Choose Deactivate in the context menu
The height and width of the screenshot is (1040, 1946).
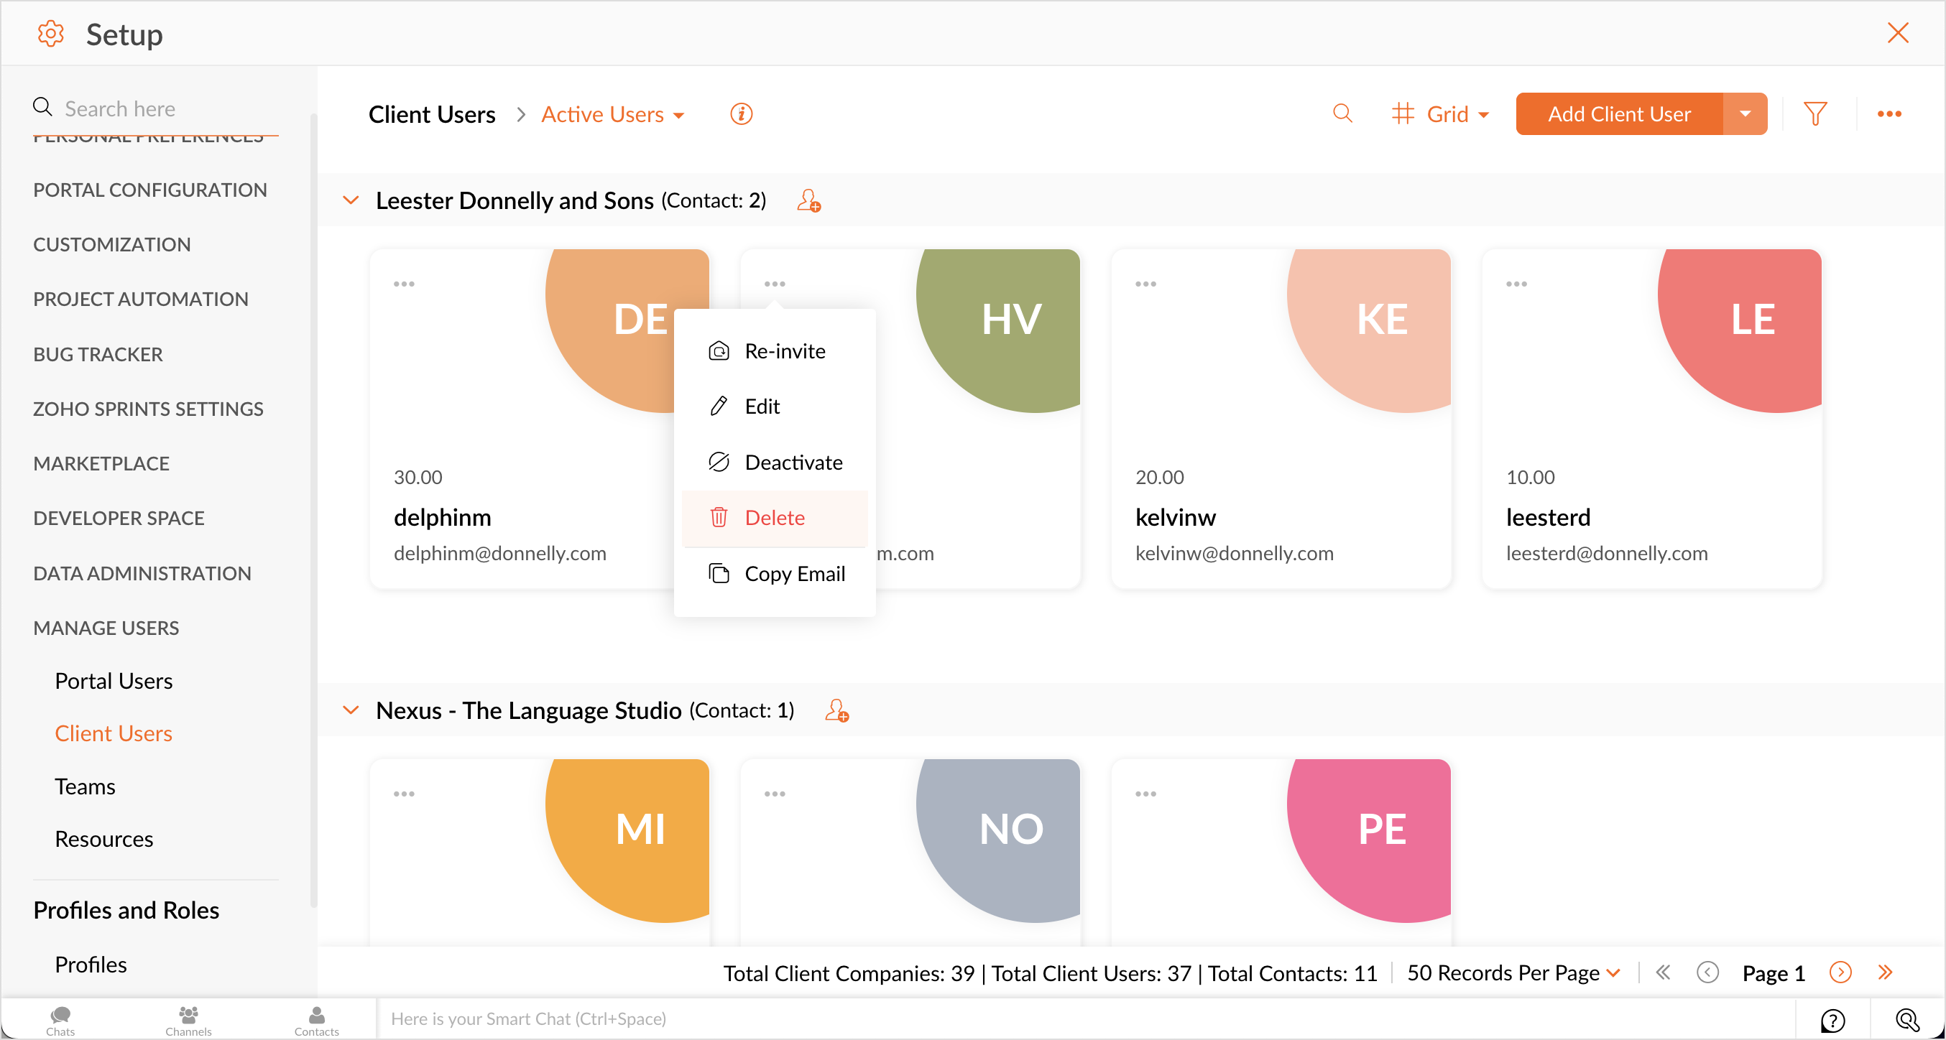[x=793, y=463]
